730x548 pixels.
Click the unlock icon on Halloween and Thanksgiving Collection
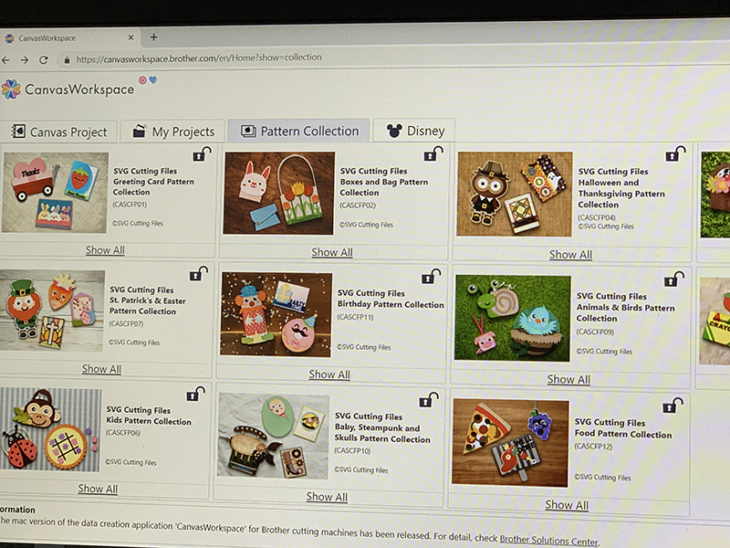pos(675,153)
